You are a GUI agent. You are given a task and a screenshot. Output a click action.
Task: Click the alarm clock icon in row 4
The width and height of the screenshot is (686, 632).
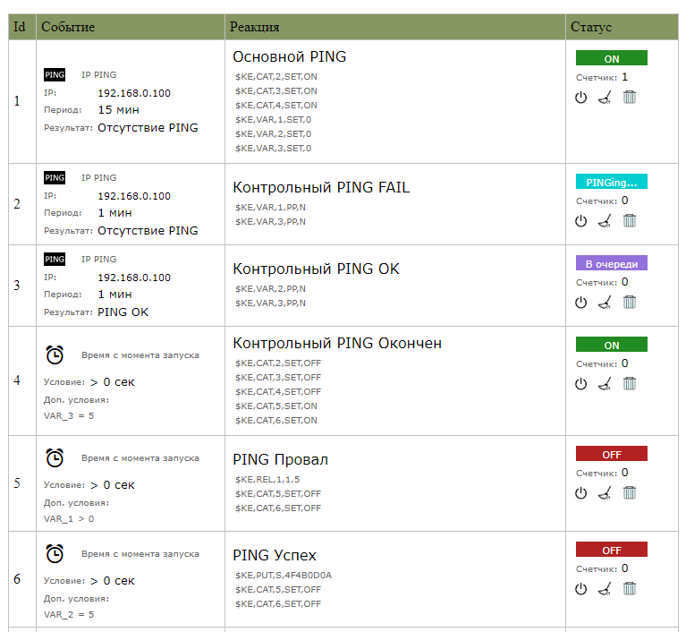tap(55, 355)
